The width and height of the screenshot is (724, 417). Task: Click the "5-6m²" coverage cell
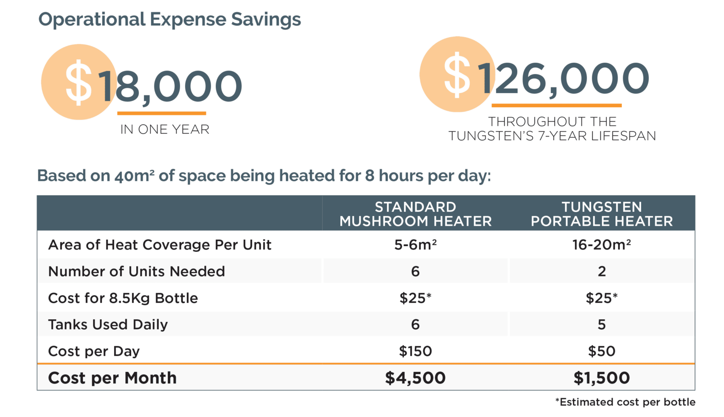415,245
